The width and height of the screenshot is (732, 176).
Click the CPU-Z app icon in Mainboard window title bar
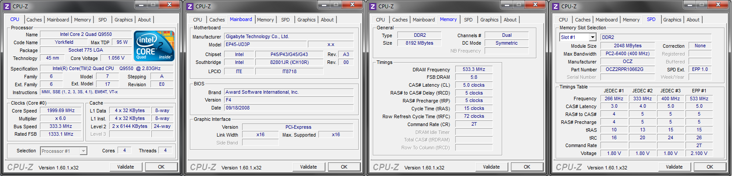[x=189, y=6]
